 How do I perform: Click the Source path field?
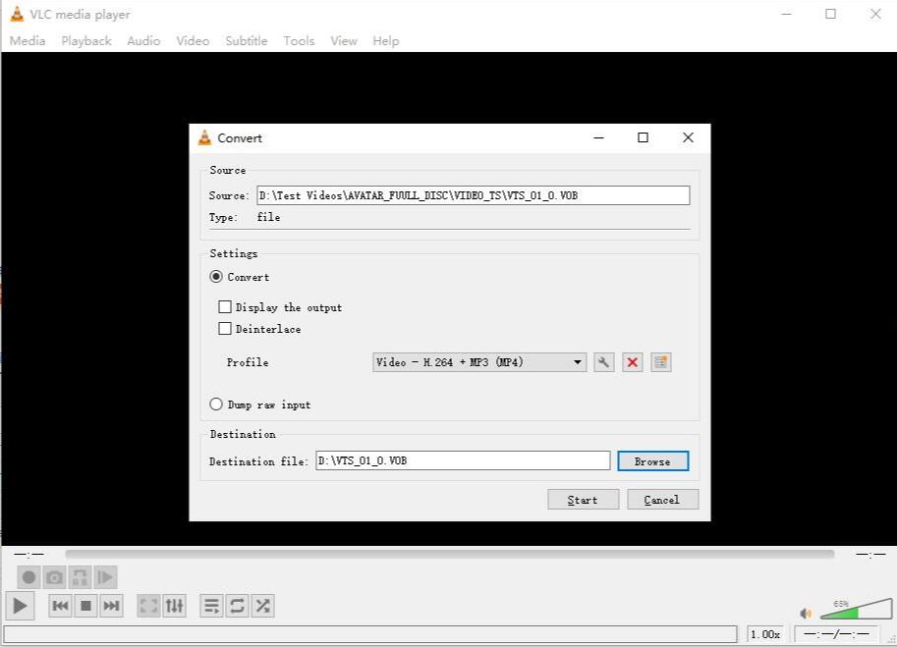click(x=474, y=195)
